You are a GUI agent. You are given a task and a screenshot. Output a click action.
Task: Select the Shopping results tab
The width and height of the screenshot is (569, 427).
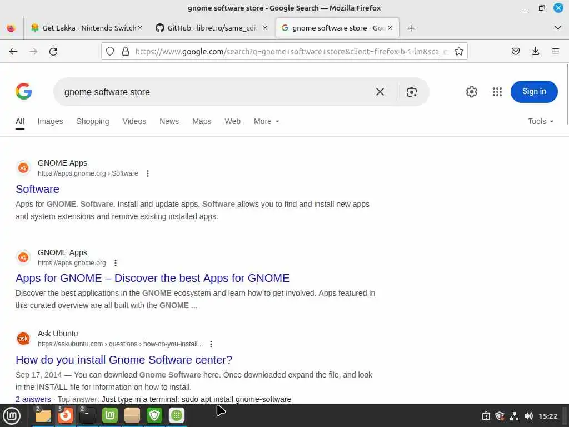(93, 121)
